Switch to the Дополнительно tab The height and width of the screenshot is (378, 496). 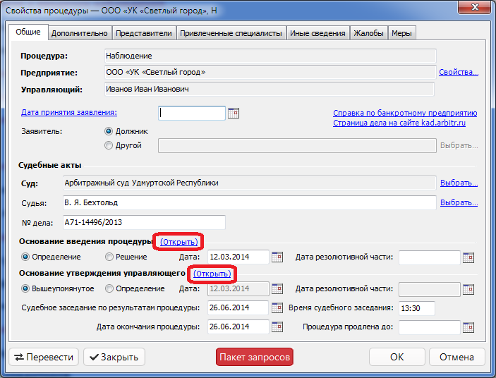point(80,33)
